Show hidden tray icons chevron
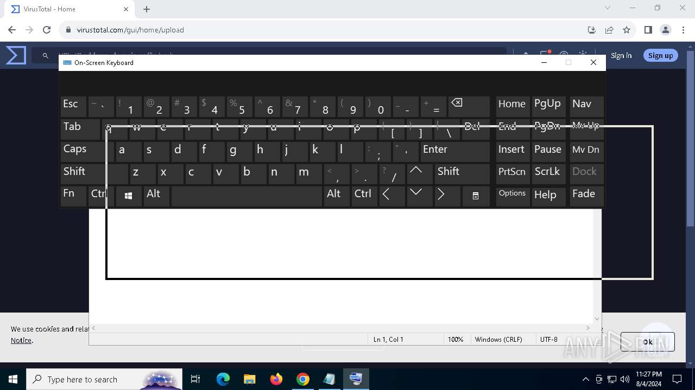Screen dimensions: 695x390 click(585, 379)
